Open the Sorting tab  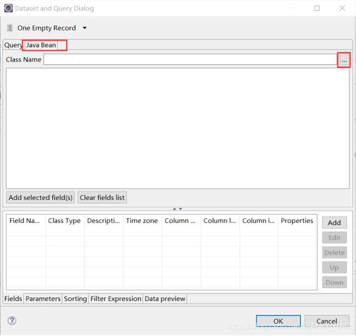pyautogui.click(x=76, y=298)
